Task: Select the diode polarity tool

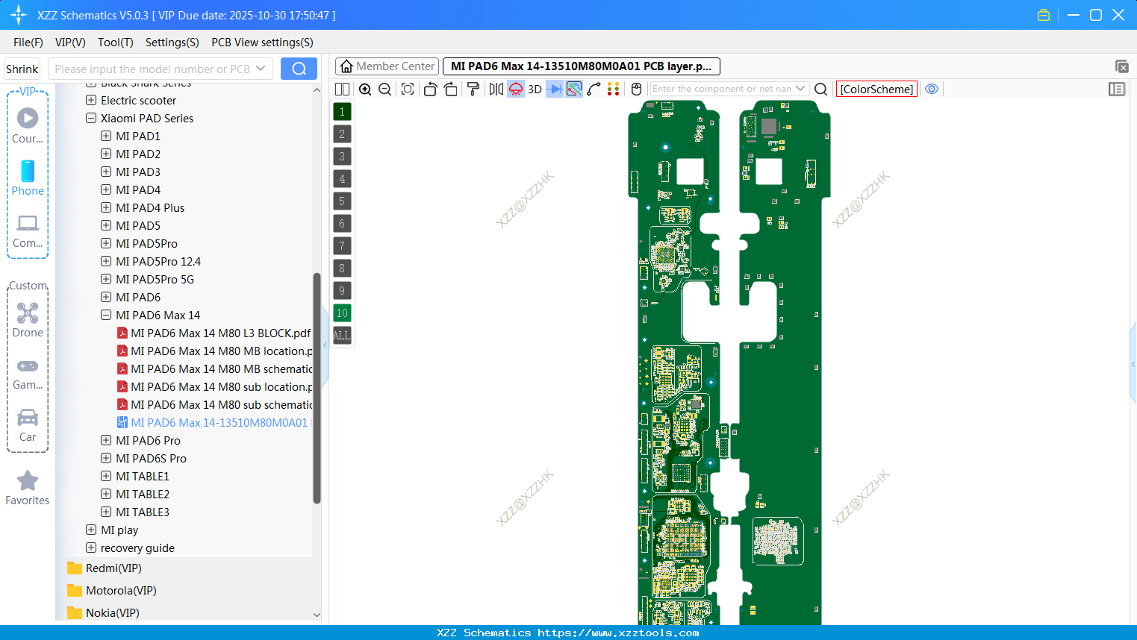Action: 553,89
